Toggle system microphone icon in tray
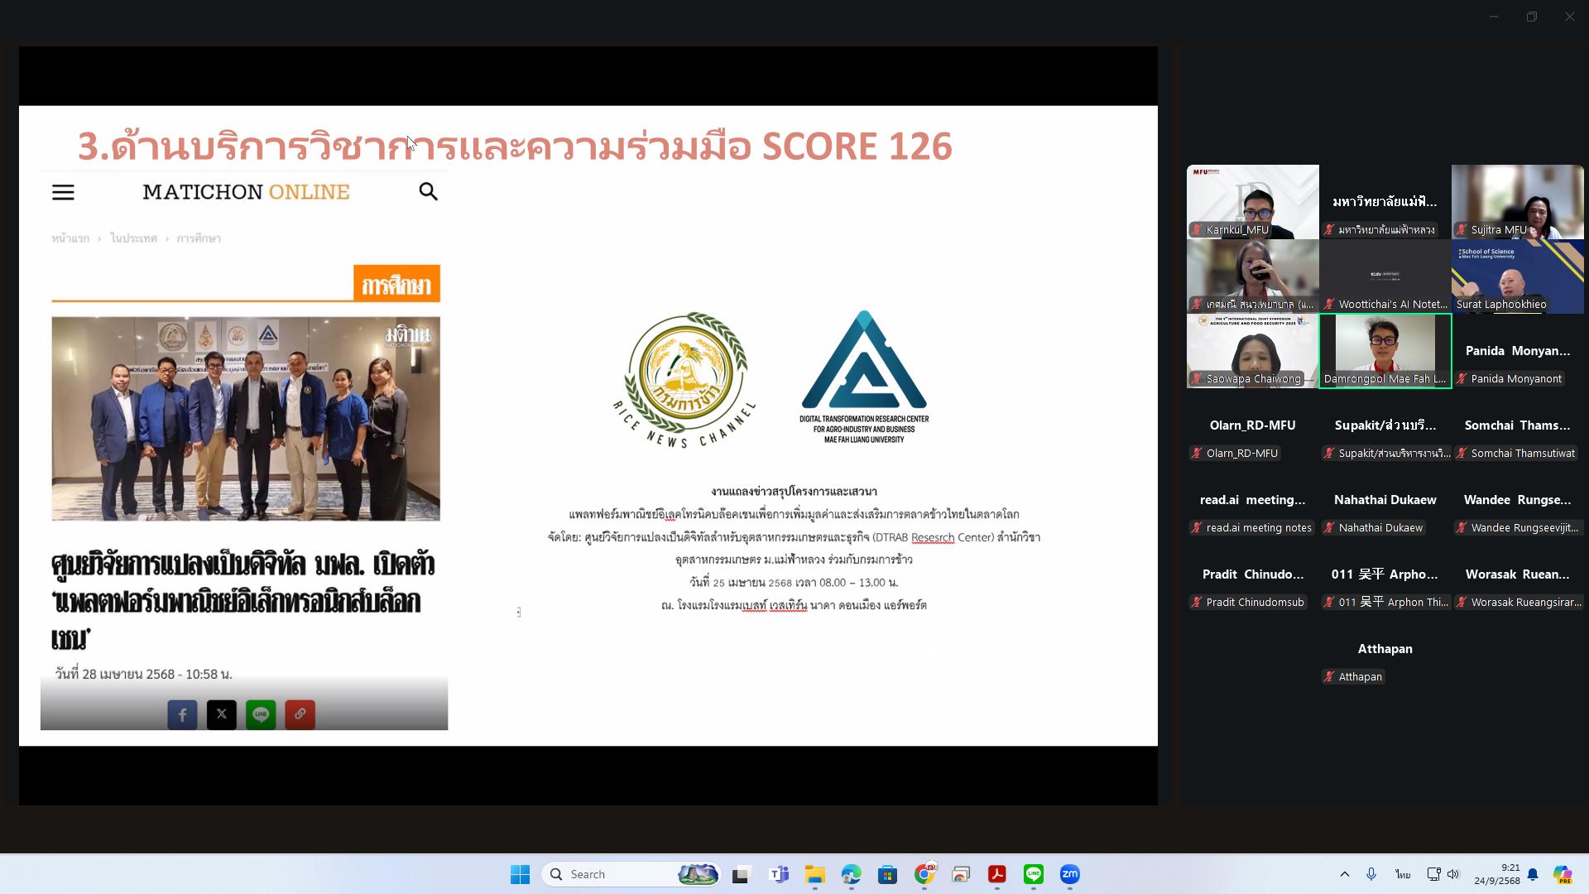 pos(1371,874)
